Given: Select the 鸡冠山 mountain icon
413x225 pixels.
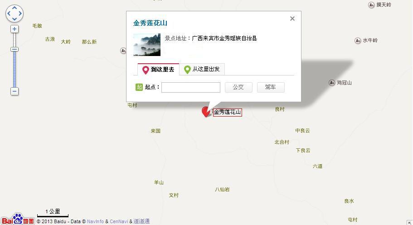Looking at the screenshot, I should (x=332, y=83).
